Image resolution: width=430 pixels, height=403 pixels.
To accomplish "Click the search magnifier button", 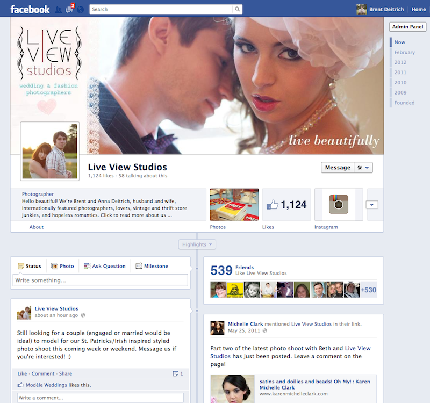I will click(x=238, y=9).
